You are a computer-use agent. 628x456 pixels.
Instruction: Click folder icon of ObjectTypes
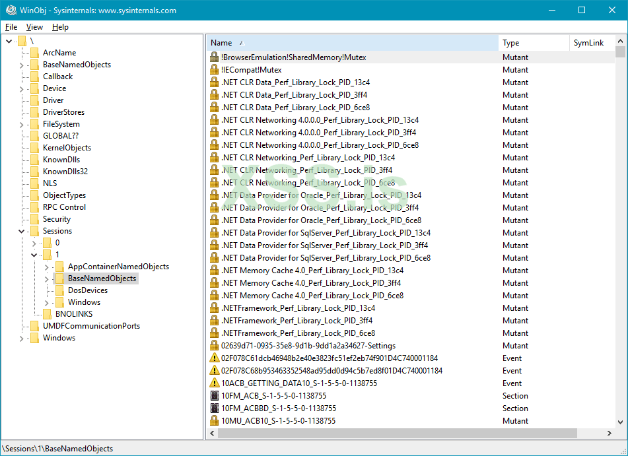coord(35,195)
